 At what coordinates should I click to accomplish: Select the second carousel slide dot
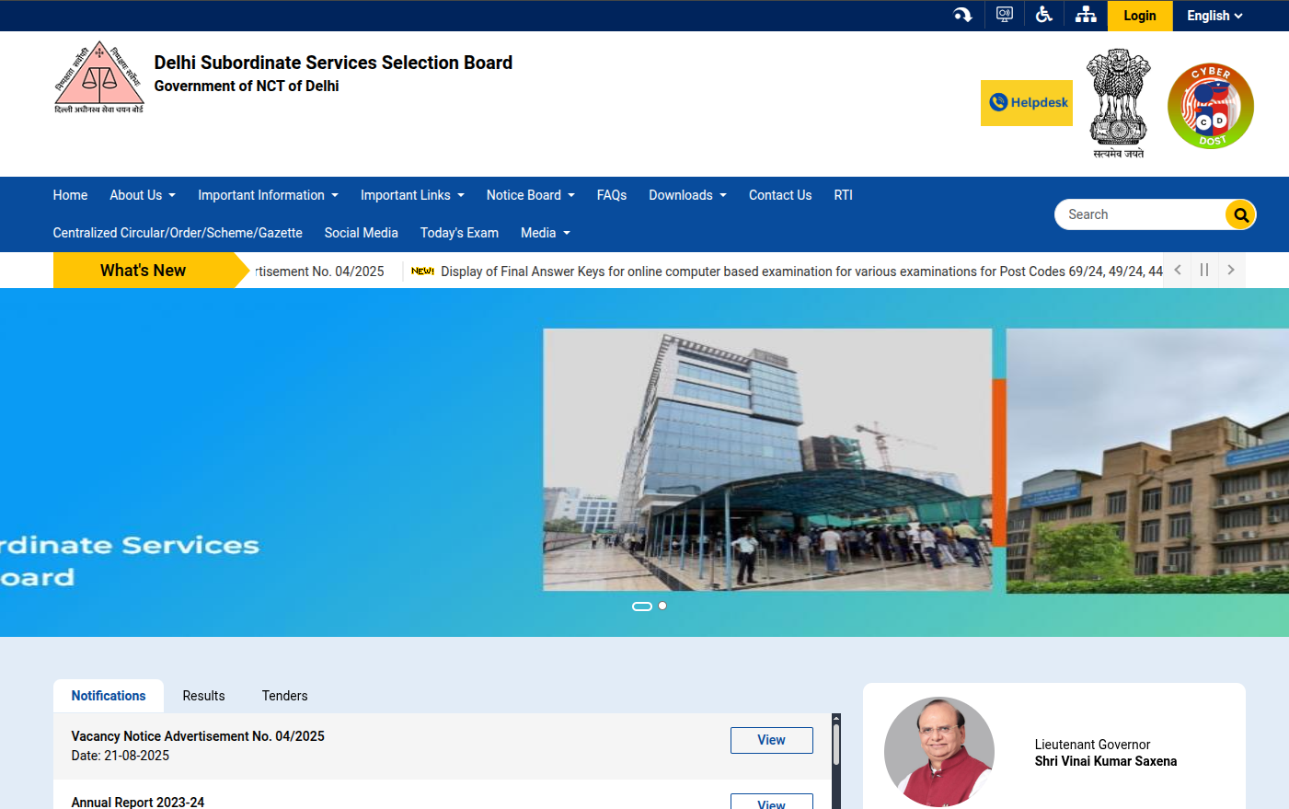click(662, 606)
